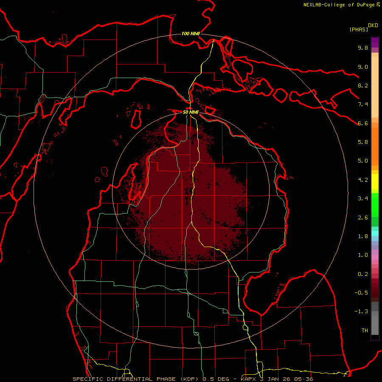Click the TH threshold label
This screenshot has width=382, height=382.
pyautogui.click(x=365, y=331)
